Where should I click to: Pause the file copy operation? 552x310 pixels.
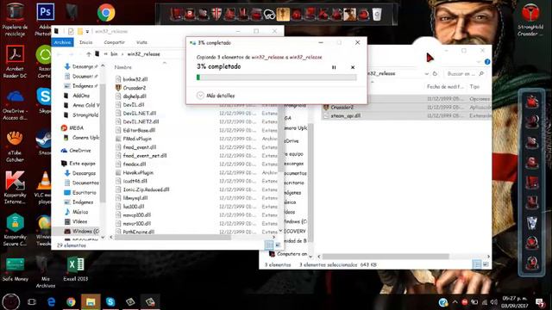pos(334,67)
